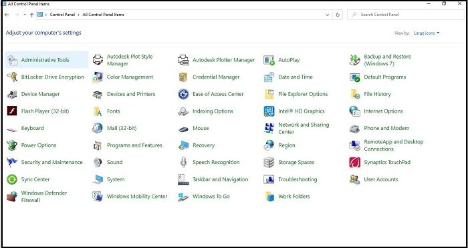Click the Search Control Panel field

point(405,15)
